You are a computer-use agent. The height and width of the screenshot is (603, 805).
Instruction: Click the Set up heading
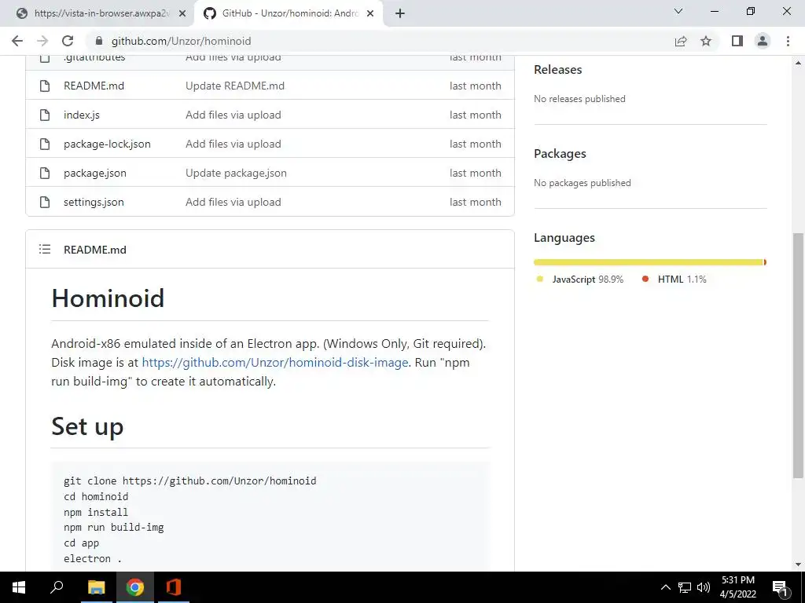tap(87, 426)
